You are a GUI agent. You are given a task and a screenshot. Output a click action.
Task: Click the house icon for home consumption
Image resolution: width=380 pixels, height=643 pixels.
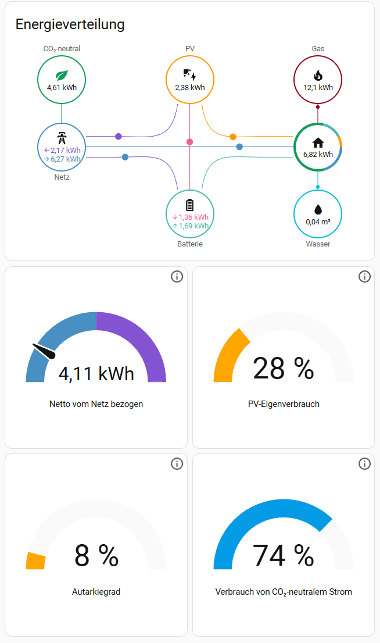point(318,142)
